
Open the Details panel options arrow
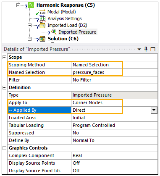click(x=139, y=49)
